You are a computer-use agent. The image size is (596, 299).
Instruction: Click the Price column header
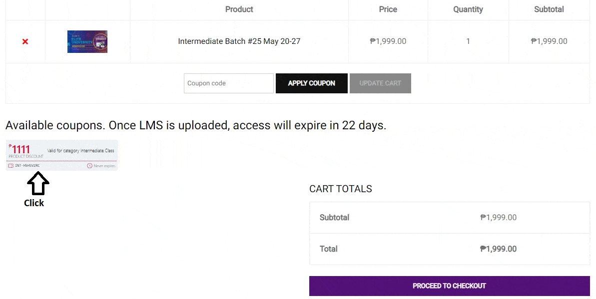tap(388, 9)
